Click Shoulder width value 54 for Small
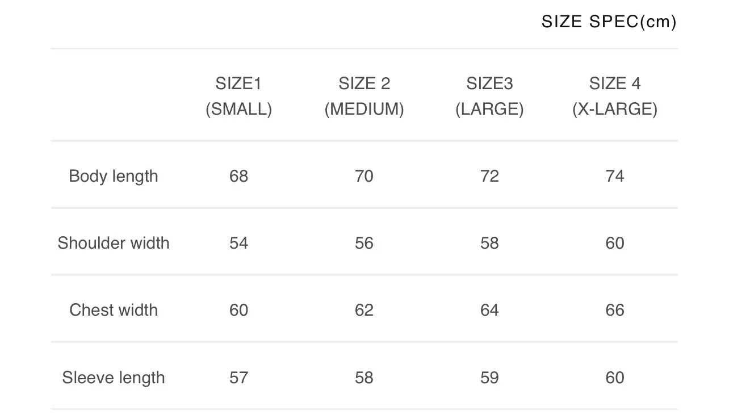The image size is (729, 419). coord(238,243)
